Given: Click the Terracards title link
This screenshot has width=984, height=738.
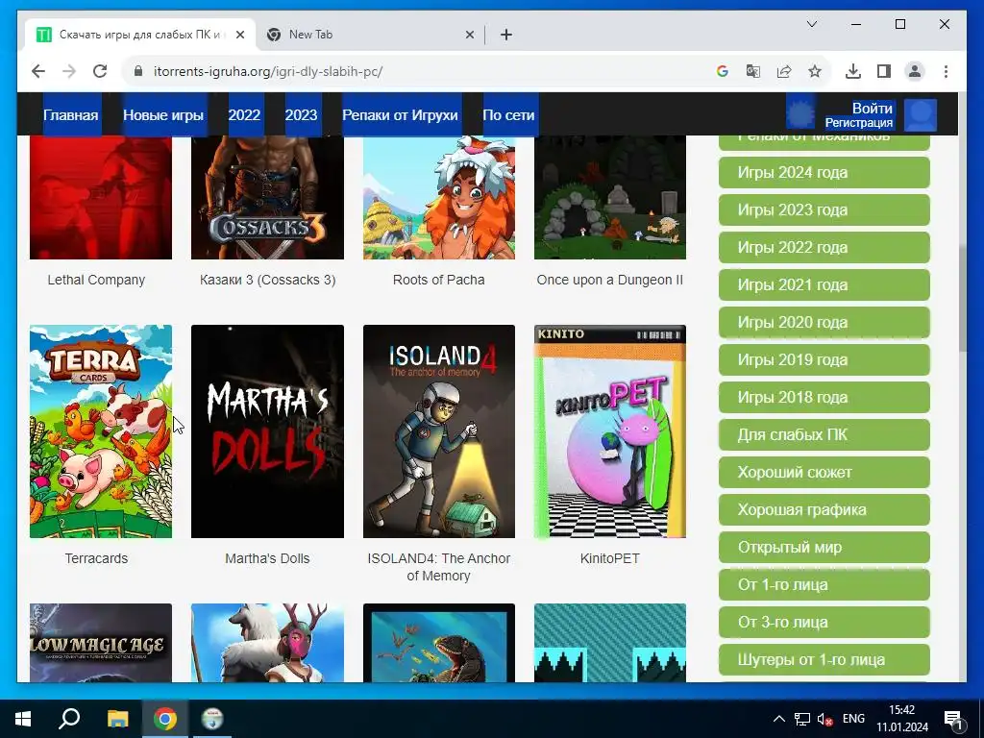Looking at the screenshot, I should 96,558.
